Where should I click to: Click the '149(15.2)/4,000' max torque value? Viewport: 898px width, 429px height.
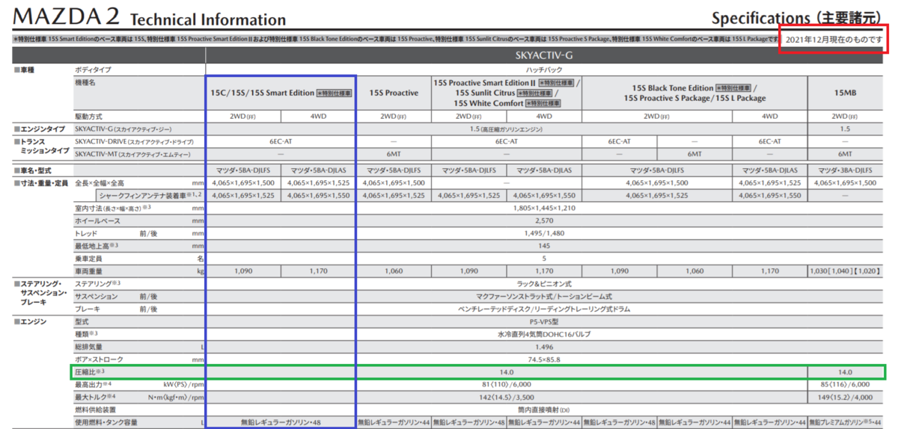coord(845,396)
